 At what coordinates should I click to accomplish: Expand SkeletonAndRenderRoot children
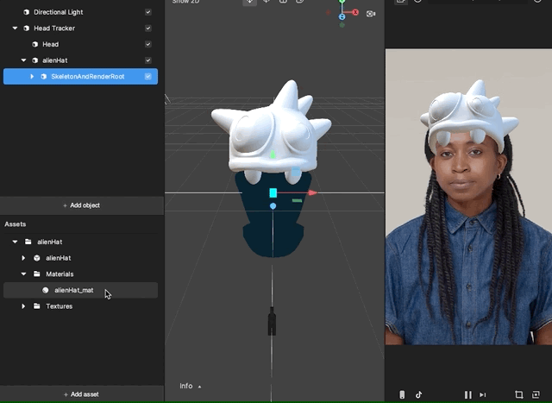point(32,77)
